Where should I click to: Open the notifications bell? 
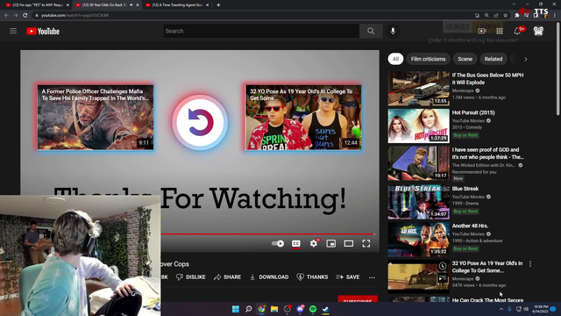pos(517,32)
